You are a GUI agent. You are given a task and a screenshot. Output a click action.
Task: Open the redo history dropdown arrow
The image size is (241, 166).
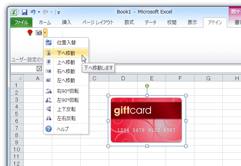(x=51, y=12)
